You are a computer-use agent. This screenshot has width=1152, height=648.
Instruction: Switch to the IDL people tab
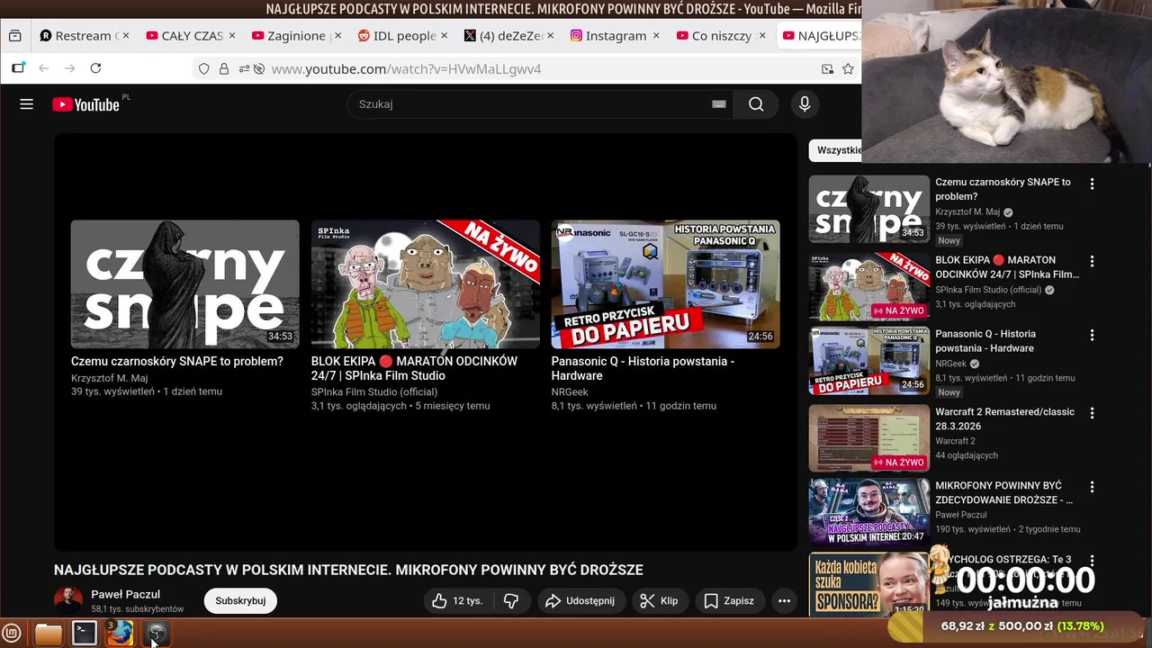tap(397, 36)
